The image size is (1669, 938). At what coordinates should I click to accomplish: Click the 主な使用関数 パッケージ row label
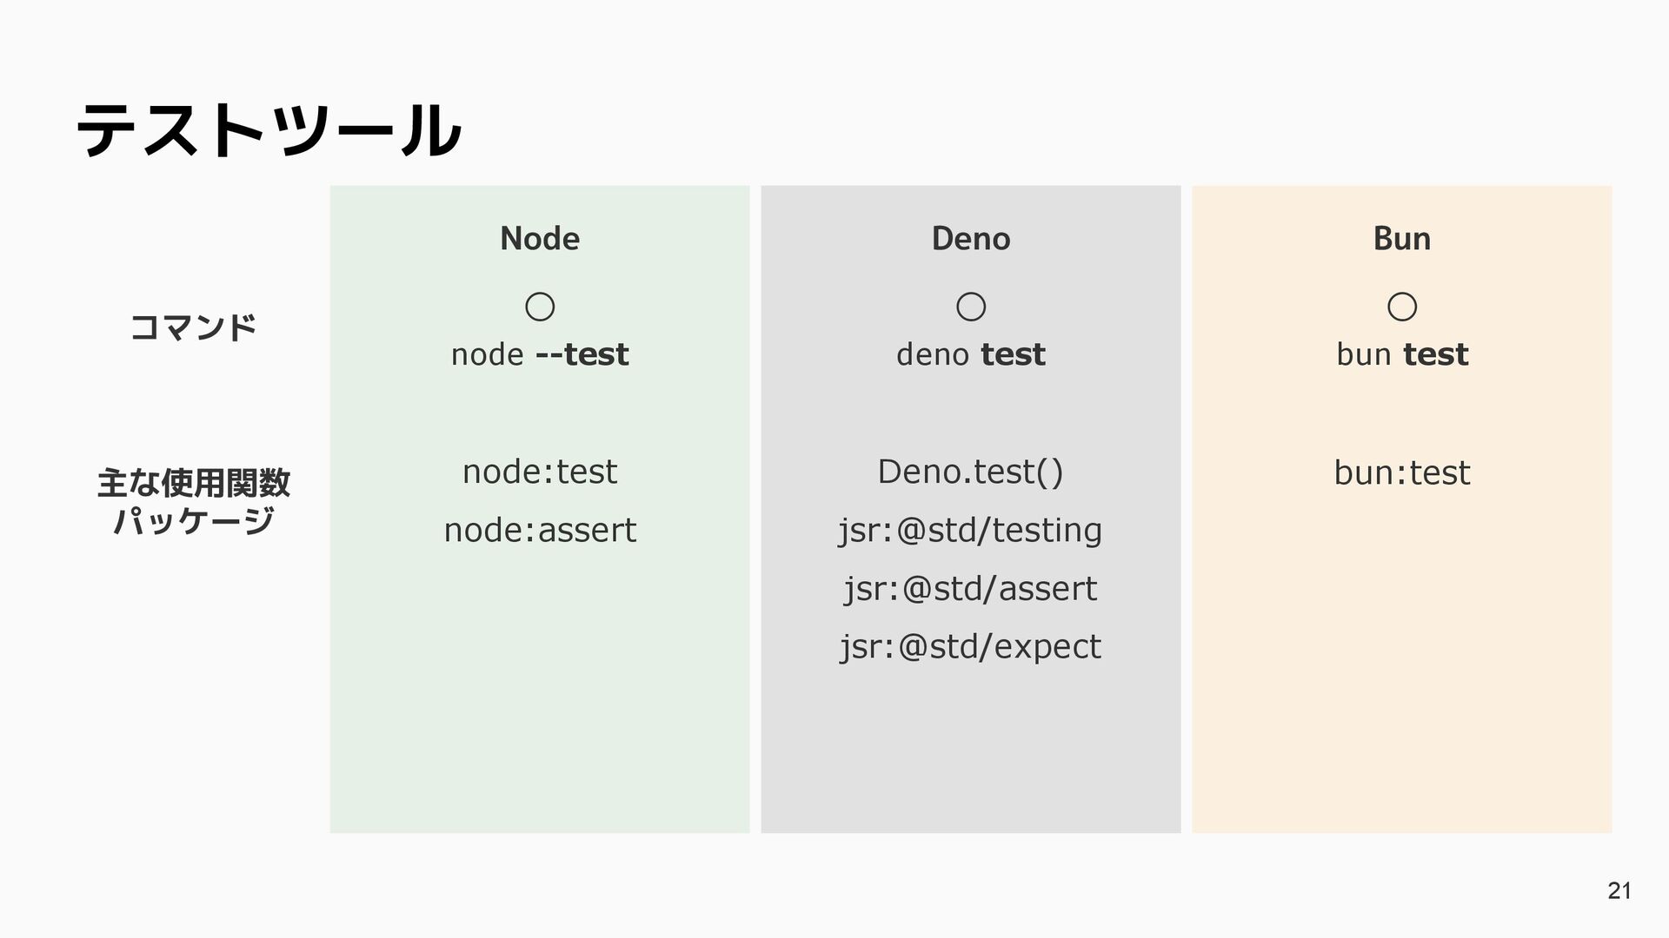[193, 502]
